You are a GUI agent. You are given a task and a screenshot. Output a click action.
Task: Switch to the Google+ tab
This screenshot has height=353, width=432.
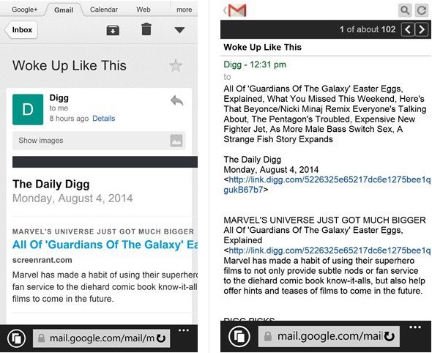[24, 10]
